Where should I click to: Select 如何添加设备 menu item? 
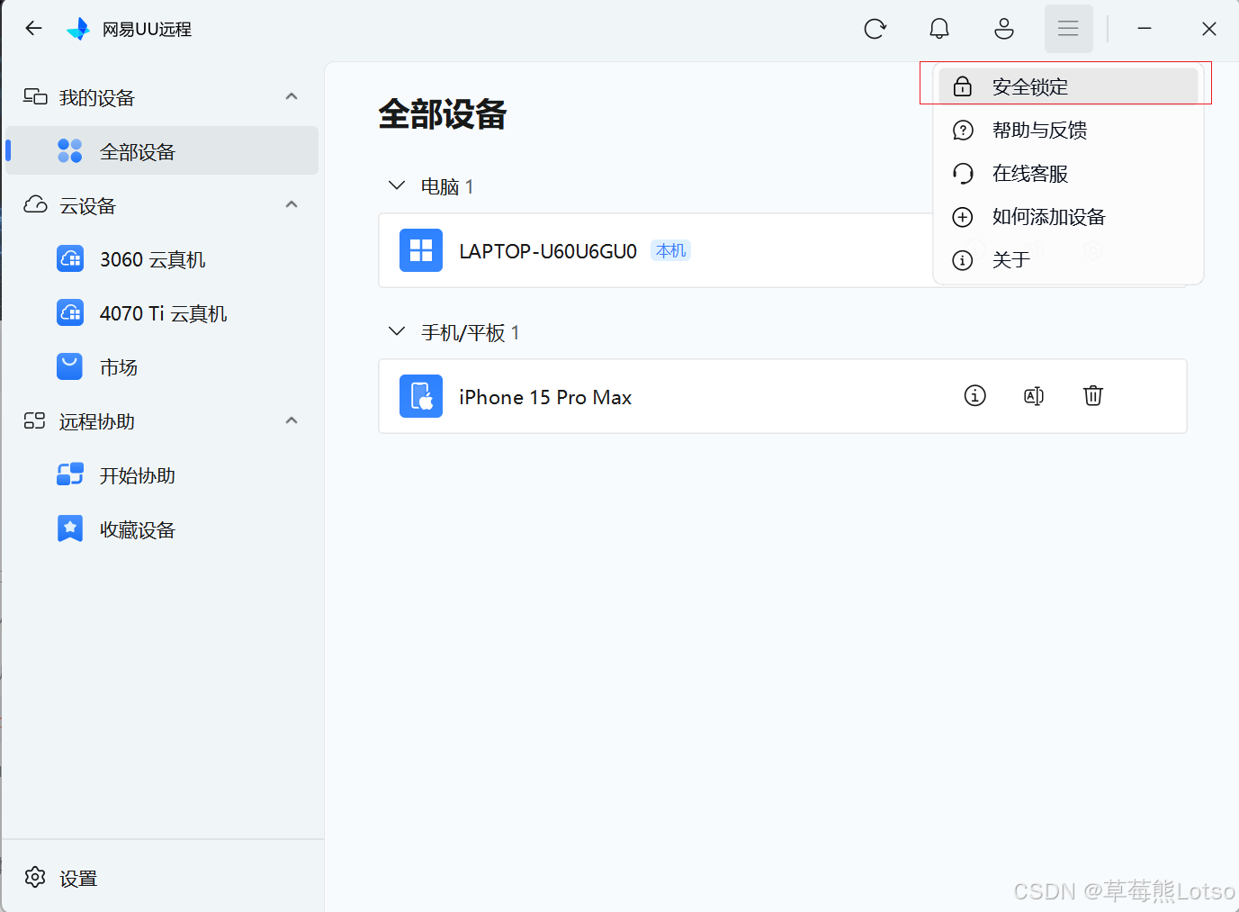pyautogui.click(x=1068, y=217)
